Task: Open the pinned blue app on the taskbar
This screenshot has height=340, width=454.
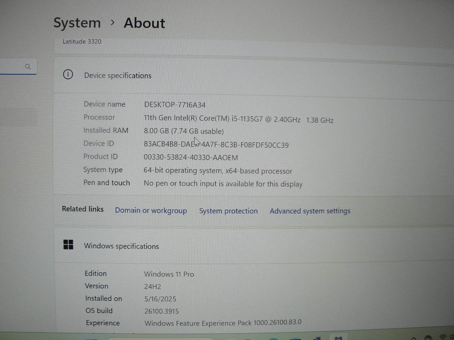Action: (x=295, y=339)
